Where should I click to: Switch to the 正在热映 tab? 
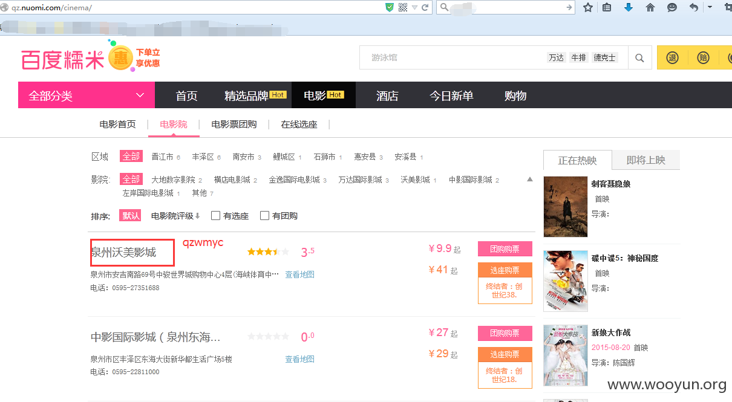577,160
